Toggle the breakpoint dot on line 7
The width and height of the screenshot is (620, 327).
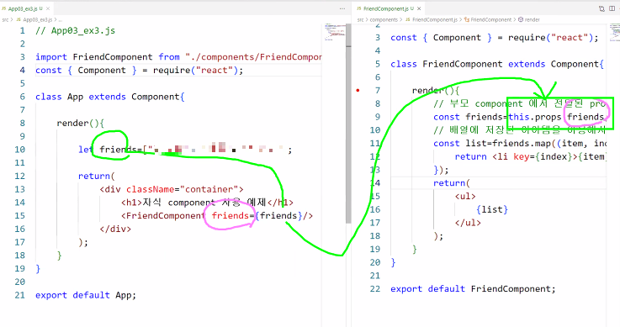click(x=358, y=91)
